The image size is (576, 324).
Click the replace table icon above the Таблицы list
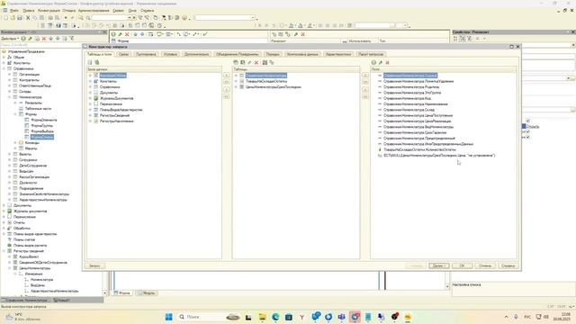click(x=265, y=62)
